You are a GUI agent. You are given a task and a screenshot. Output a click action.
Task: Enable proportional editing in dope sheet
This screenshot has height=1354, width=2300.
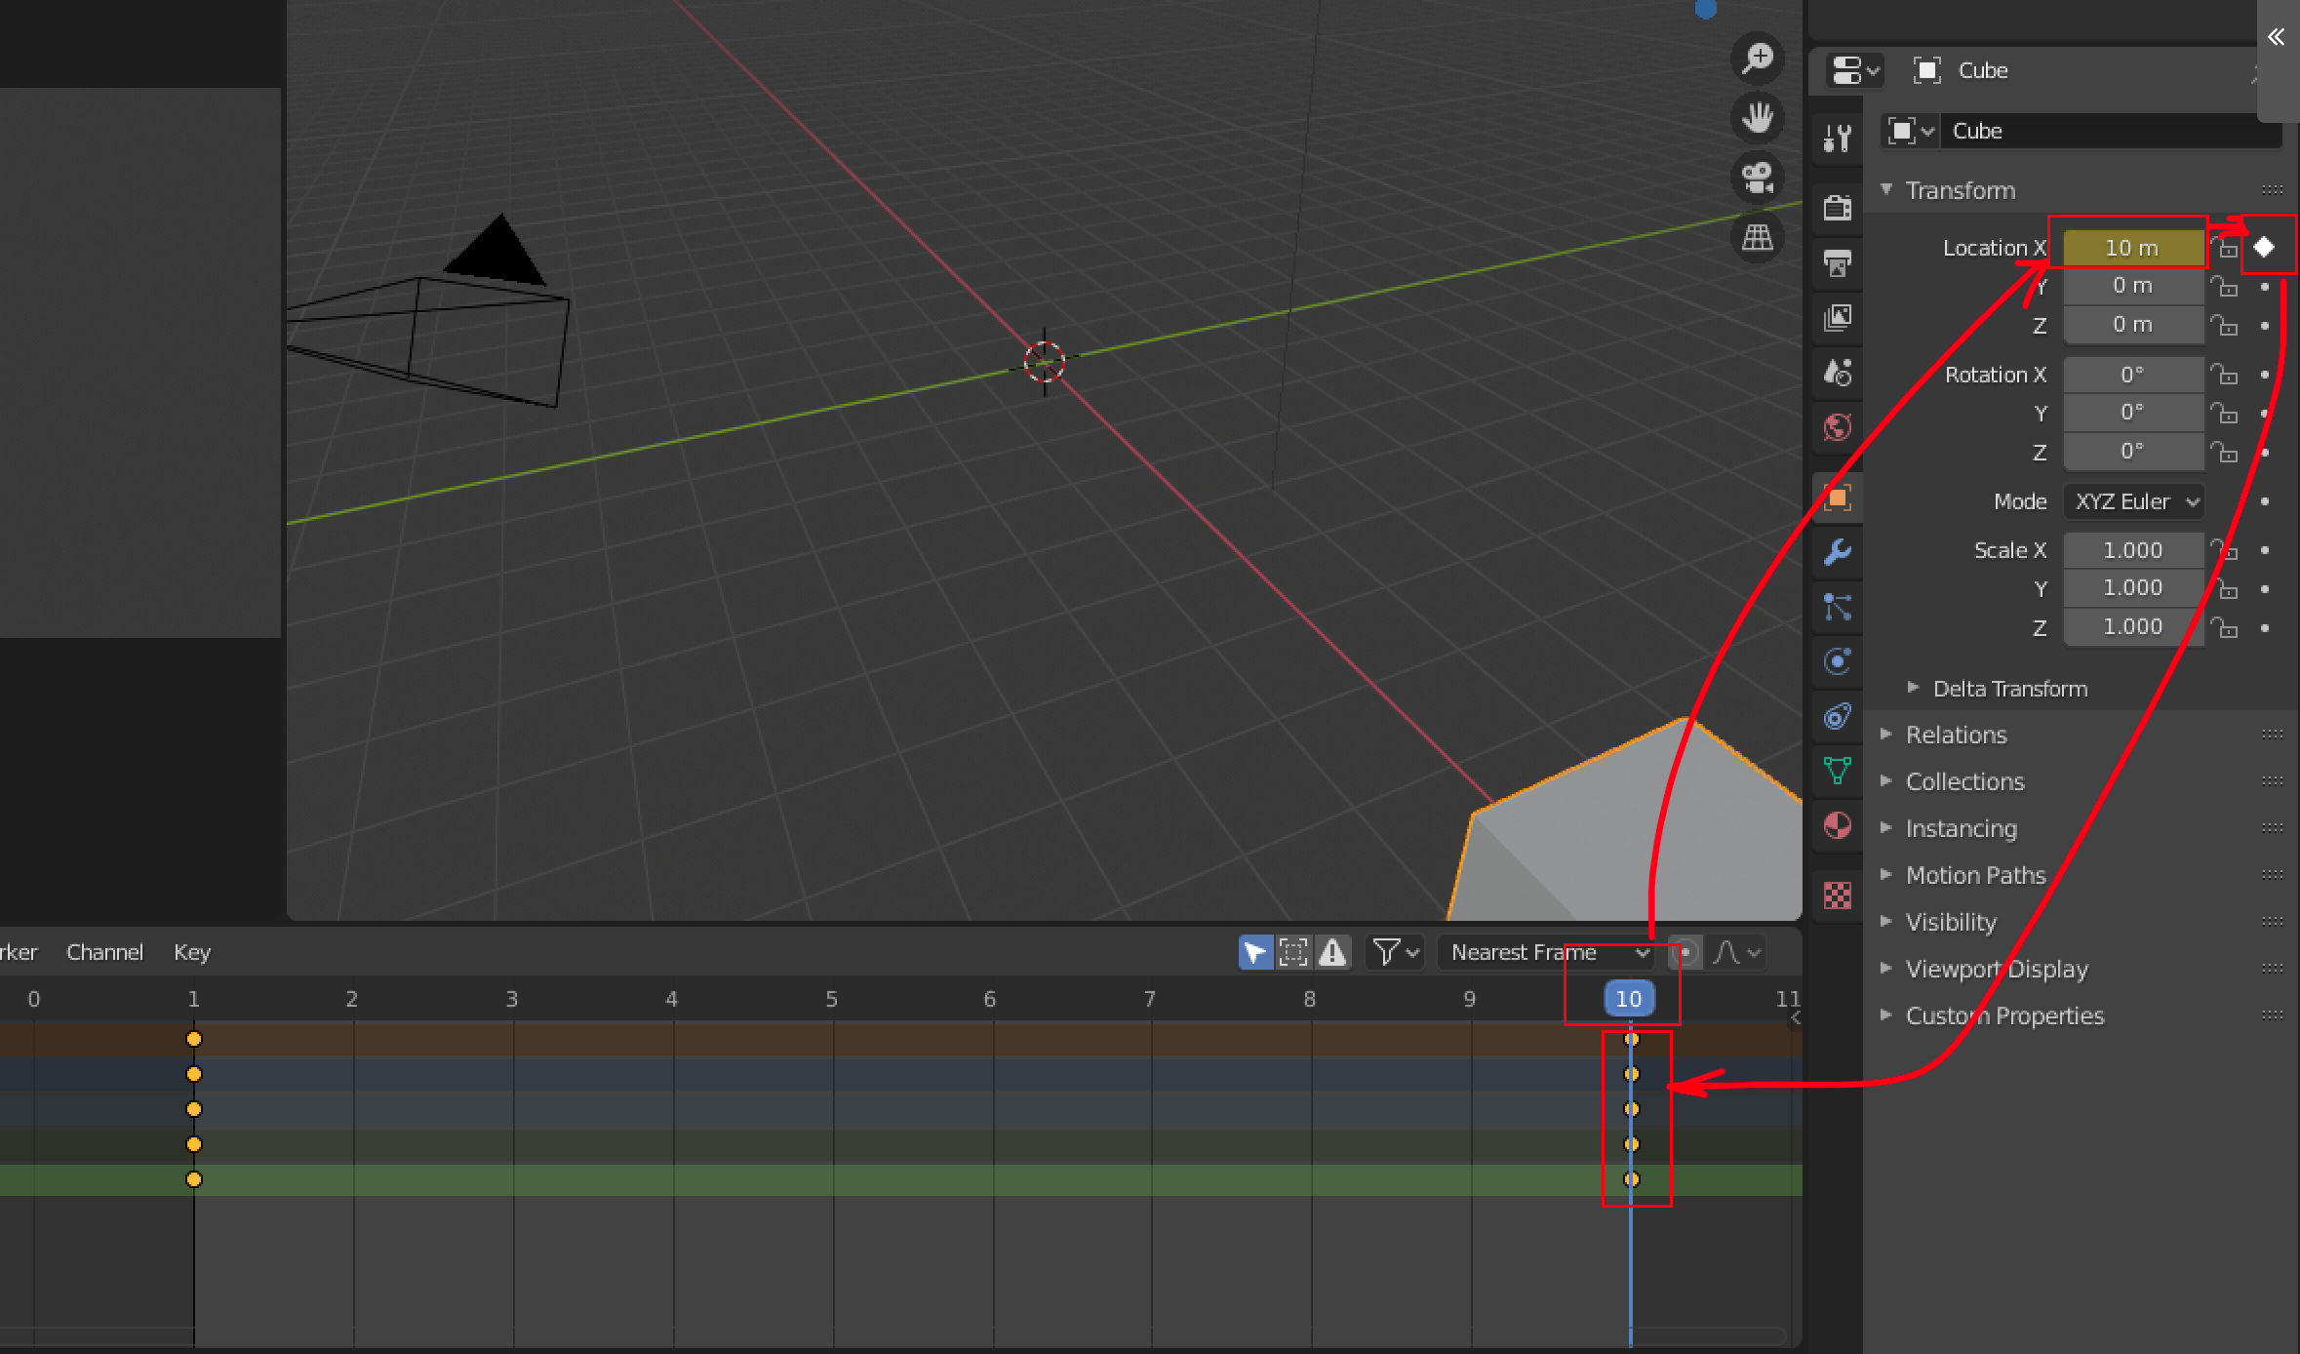pyautogui.click(x=1685, y=952)
